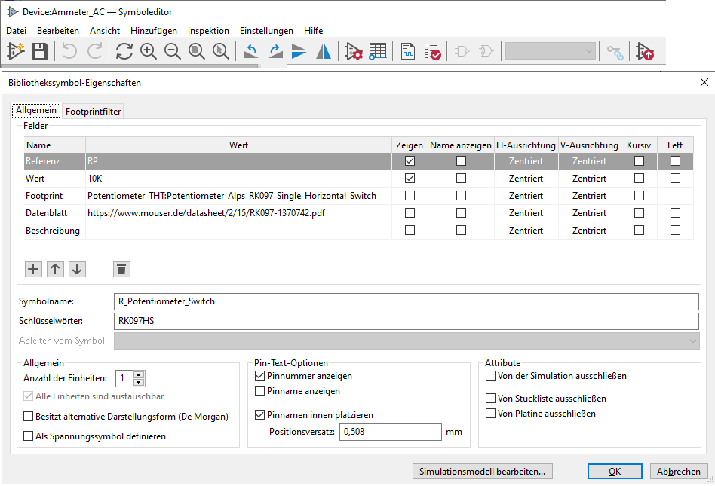This screenshot has width=715, height=486.
Task: Add symbol to schematic icon
Action: [x=645, y=51]
